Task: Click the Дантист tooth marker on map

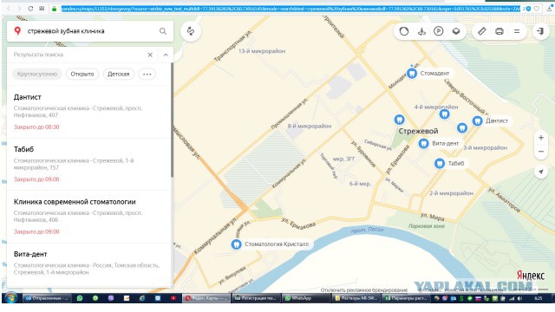Action: point(477,121)
